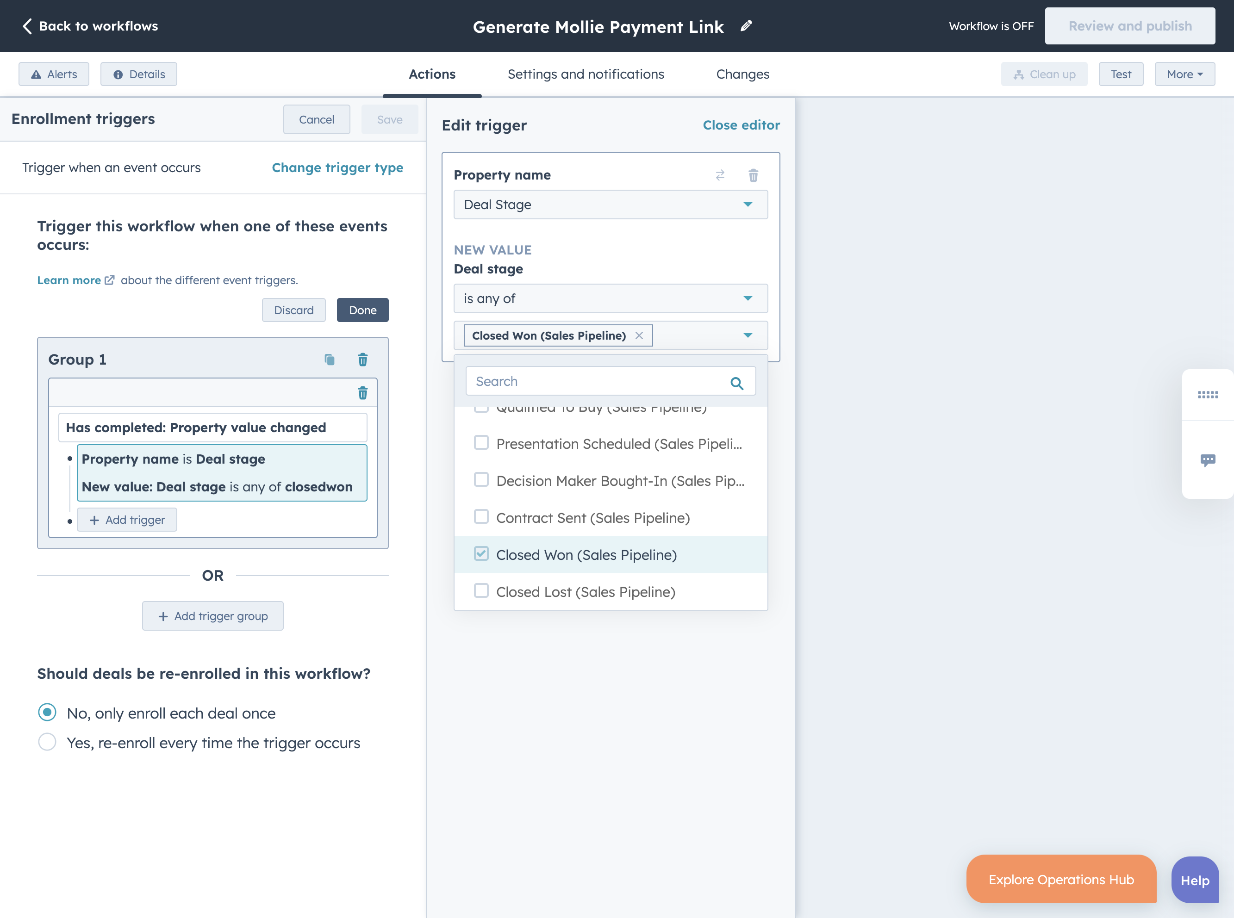Viewport: 1234px width, 918px height.
Task: Click the search magnifier icon
Action: [736, 383]
